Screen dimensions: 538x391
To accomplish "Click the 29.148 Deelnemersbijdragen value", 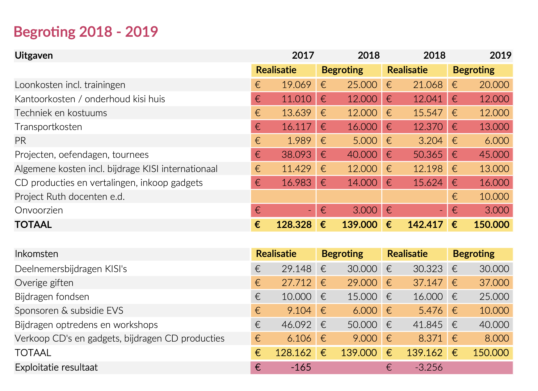I will (x=296, y=269).
